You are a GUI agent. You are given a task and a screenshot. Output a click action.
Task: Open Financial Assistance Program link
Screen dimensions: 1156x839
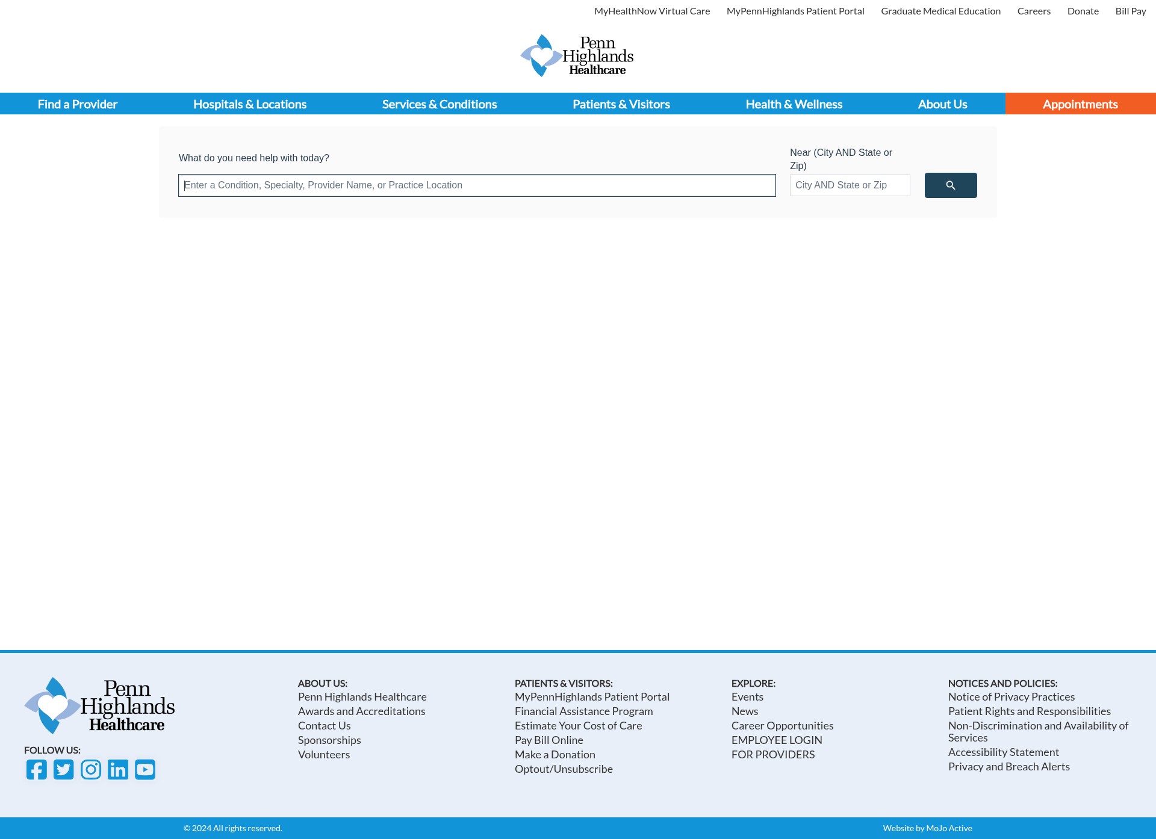pyautogui.click(x=584, y=711)
